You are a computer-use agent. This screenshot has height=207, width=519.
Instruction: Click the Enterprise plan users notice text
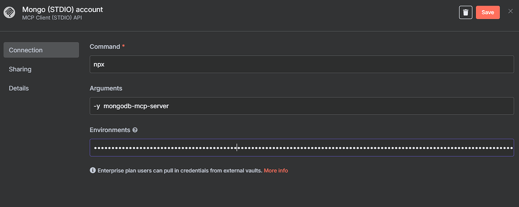click(180, 171)
